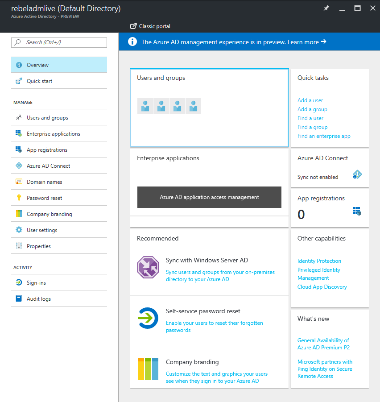Click Learn more in the preview banner

coord(303,42)
